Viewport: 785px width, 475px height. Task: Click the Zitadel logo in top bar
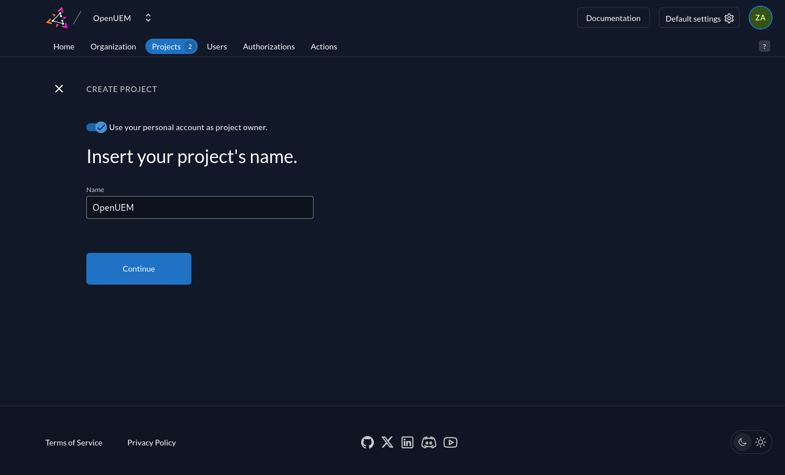(x=57, y=18)
